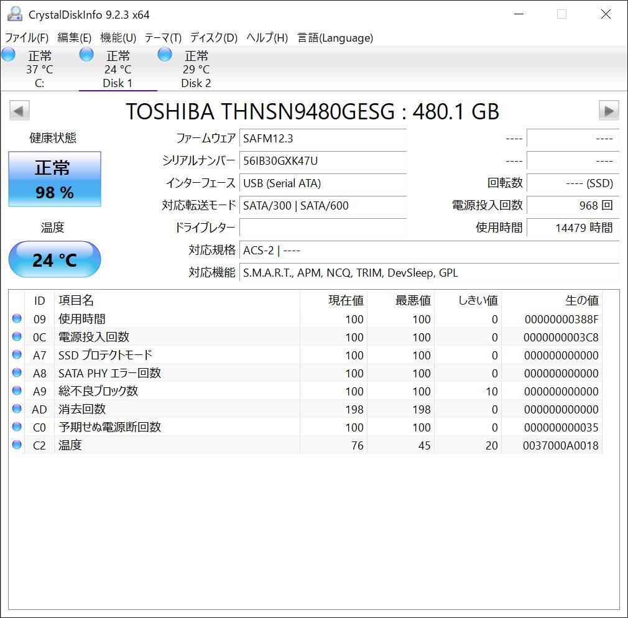Viewport: 628px width, 618px height.
Task: Go to previous disk with left arrow
Action: pos(19,111)
